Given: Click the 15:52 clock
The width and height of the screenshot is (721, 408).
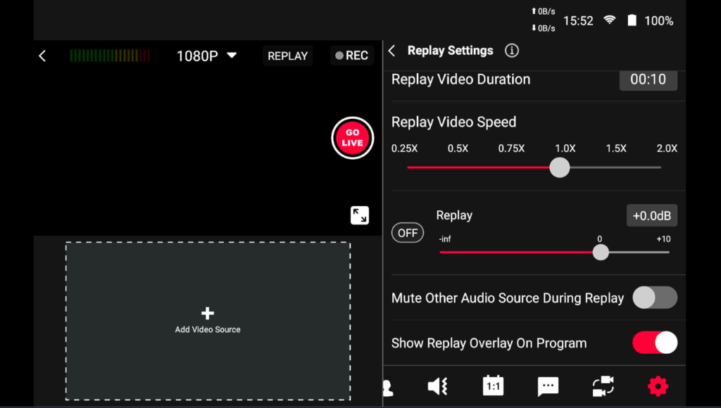Looking at the screenshot, I should [x=578, y=20].
